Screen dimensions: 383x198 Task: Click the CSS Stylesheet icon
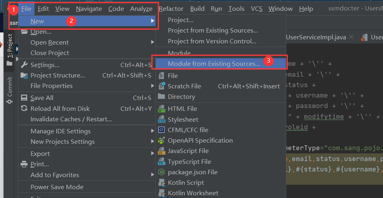tap(161, 120)
